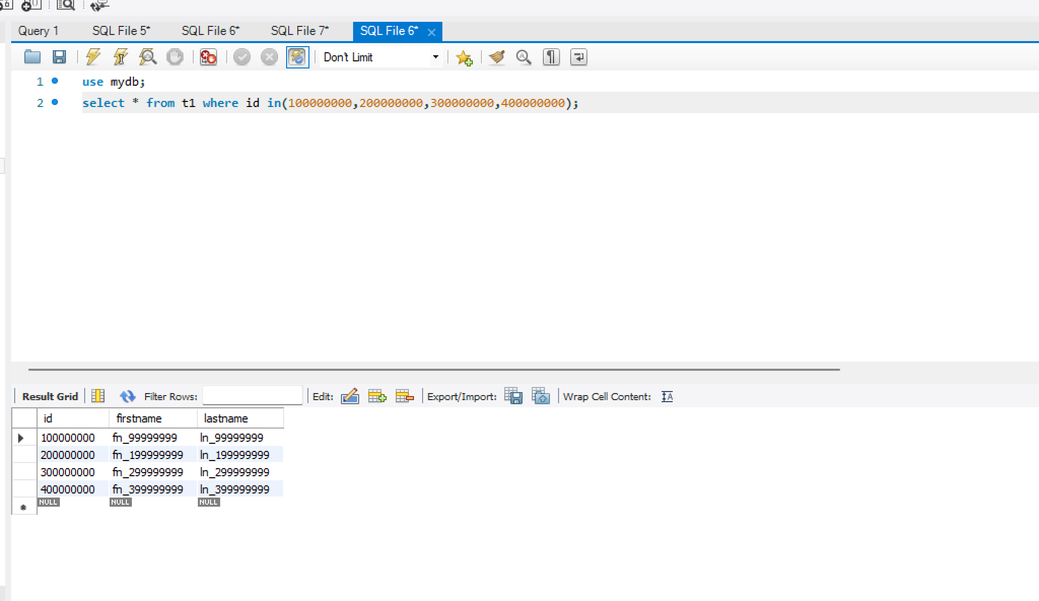Toggle the stop-on-error script execution icon
Screen dimensions: 1039x601
point(208,57)
